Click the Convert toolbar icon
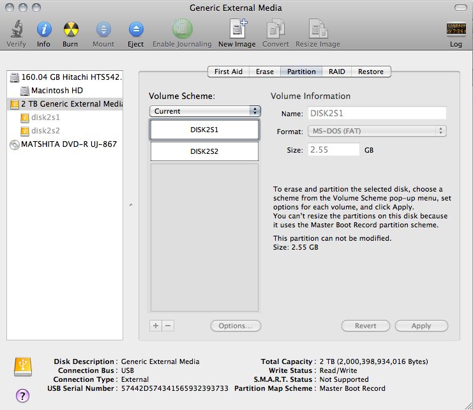 click(276, 29)
